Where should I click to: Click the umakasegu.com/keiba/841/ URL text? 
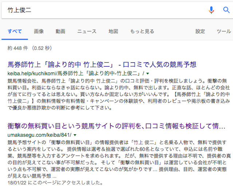pos(39,135)
